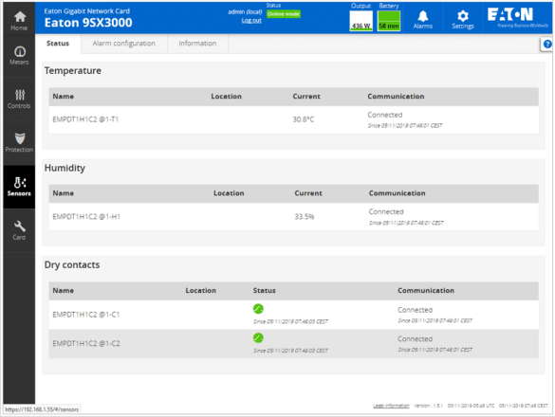Viewport: 555px width, 417px height.
Task: Open the Alarms bell icon
Action: [x=422, y=16]
